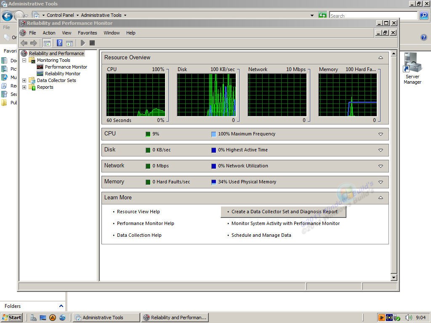Image resolution: width=431 pixels, height=323 pixels.
Task: Click the volume speaker icon in system tray
Action: coord(408,318)
